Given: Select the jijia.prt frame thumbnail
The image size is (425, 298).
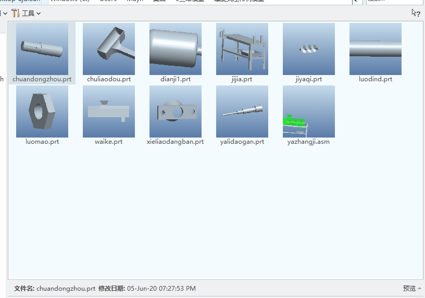Looking at the screenshot, I should click(242, 49).
